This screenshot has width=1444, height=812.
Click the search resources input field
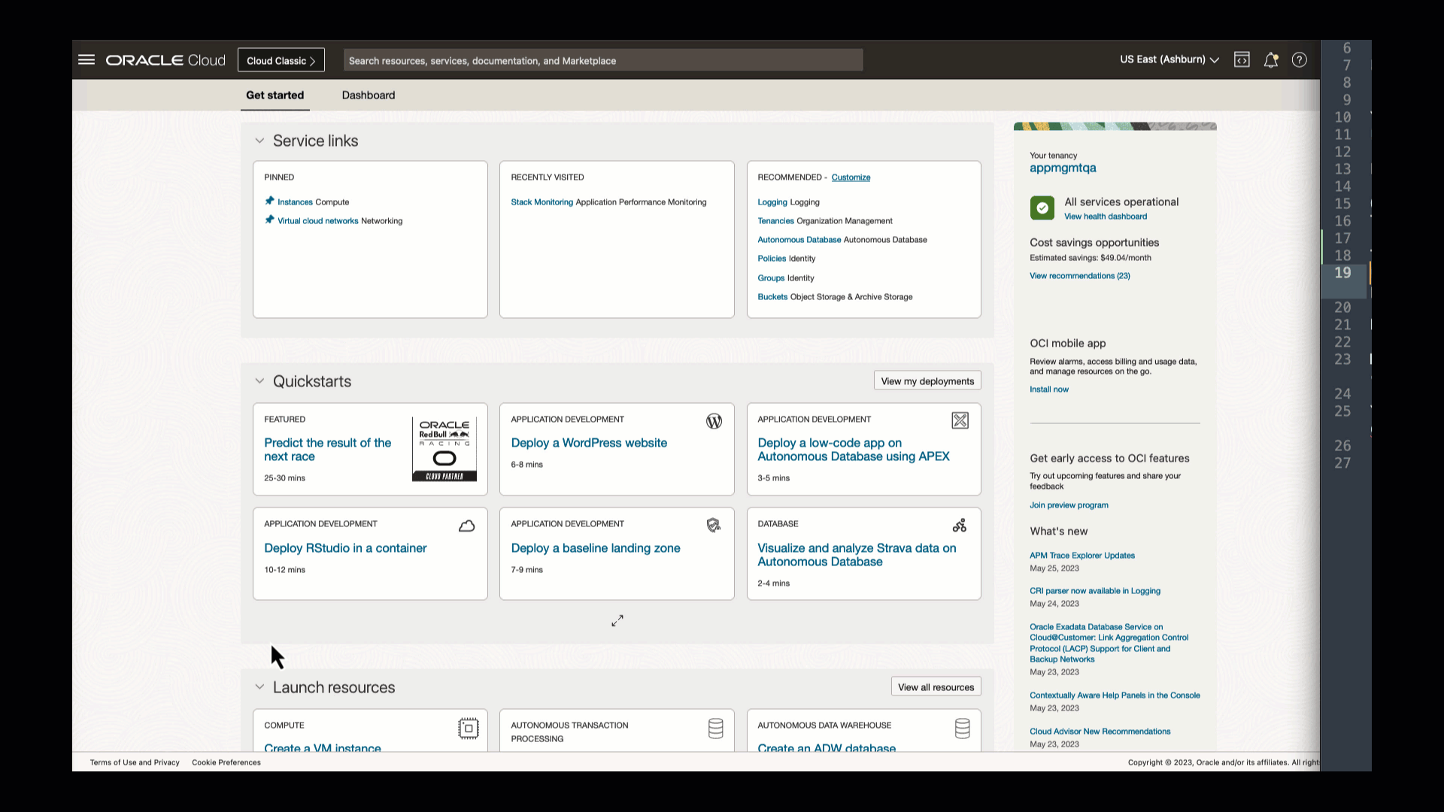pyautogui.click(x=602, y=60)
